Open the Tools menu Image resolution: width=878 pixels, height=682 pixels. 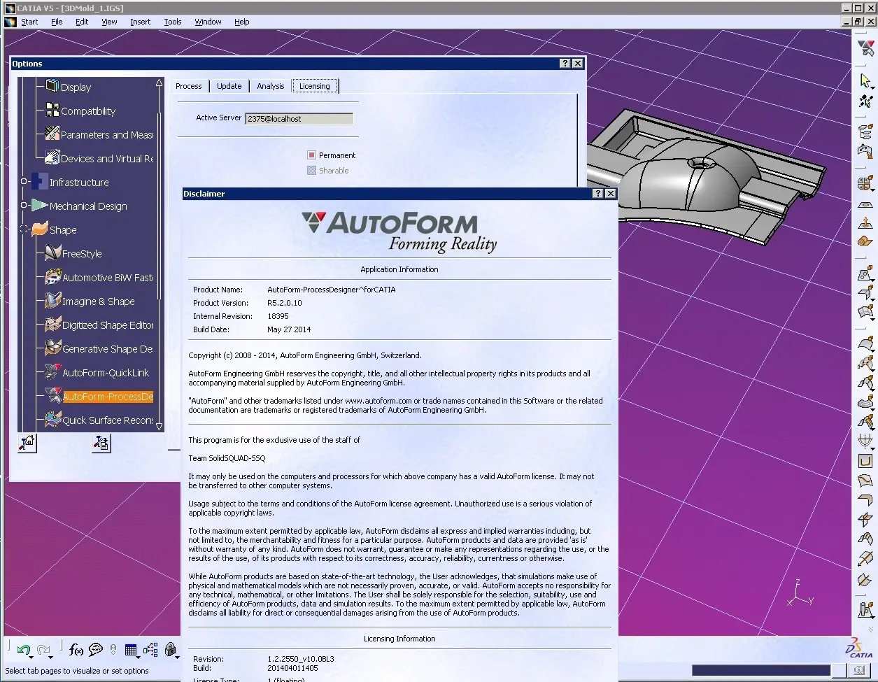point(173,22)
